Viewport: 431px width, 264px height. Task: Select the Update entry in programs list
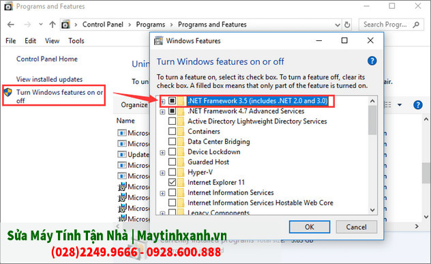point(133,155)
